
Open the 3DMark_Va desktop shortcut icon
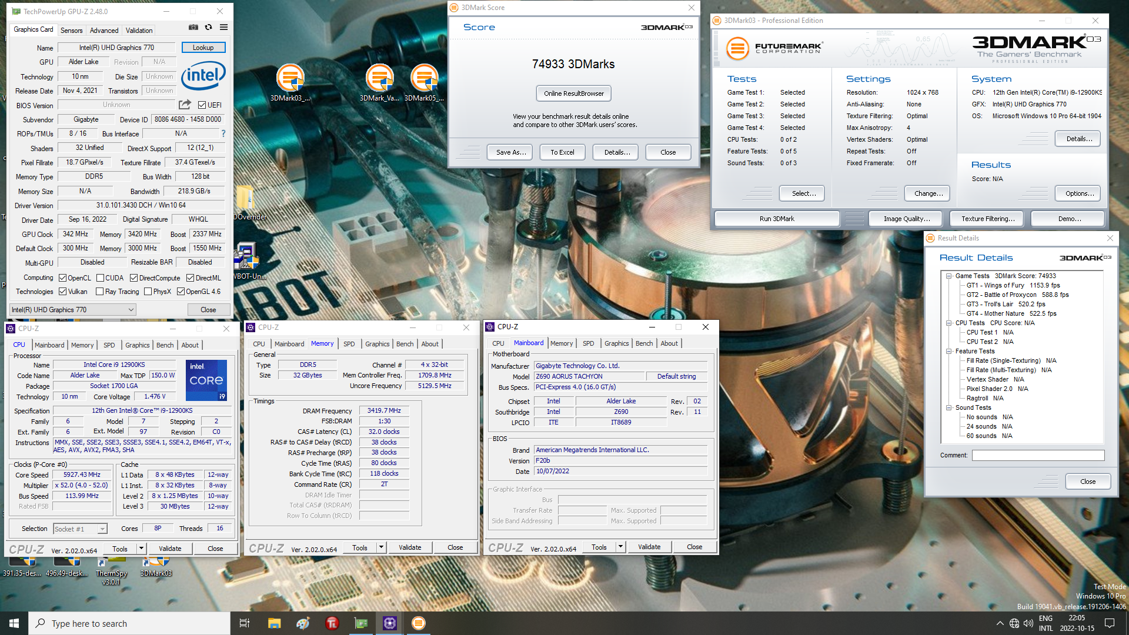(379, 83)
